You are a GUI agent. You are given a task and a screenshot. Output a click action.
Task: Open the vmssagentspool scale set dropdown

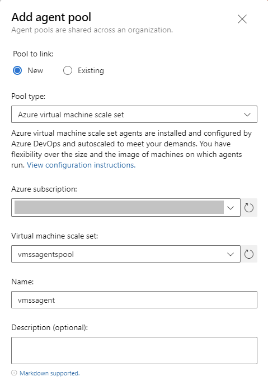coord(126,254)
